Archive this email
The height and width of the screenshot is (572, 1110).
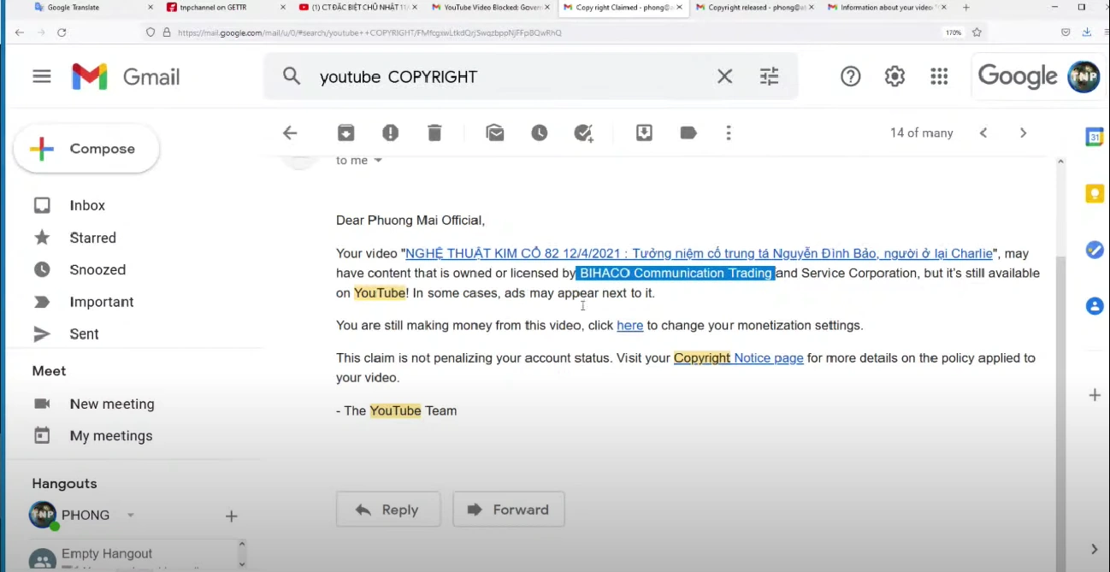coord(345,133)
